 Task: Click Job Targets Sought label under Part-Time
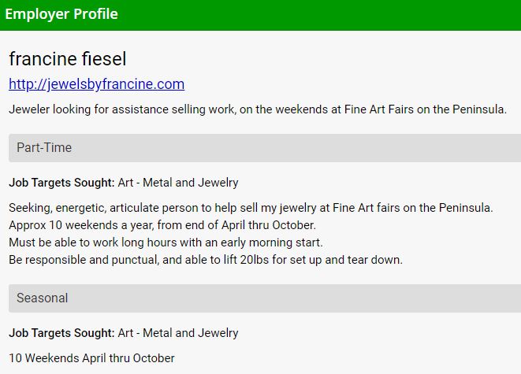[x=61, y=183]
